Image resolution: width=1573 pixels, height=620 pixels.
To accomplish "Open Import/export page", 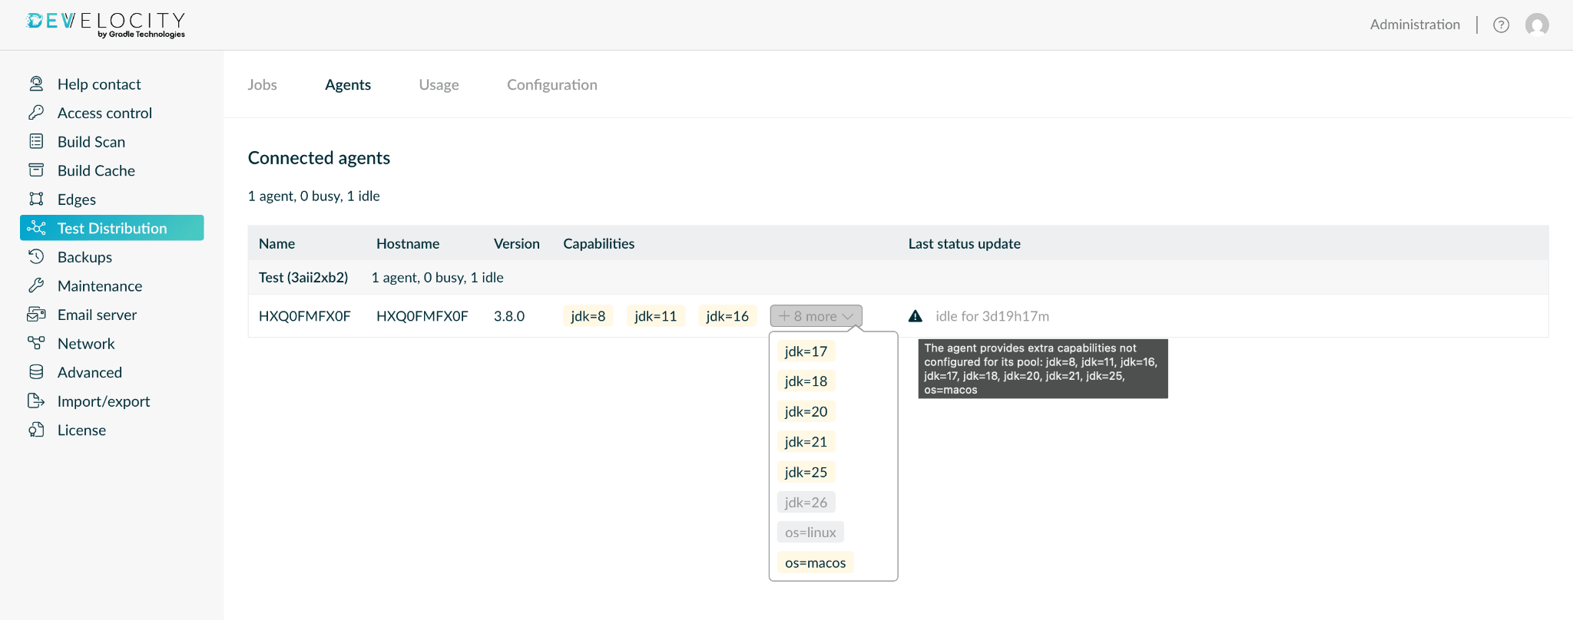I will click(112, 401).
